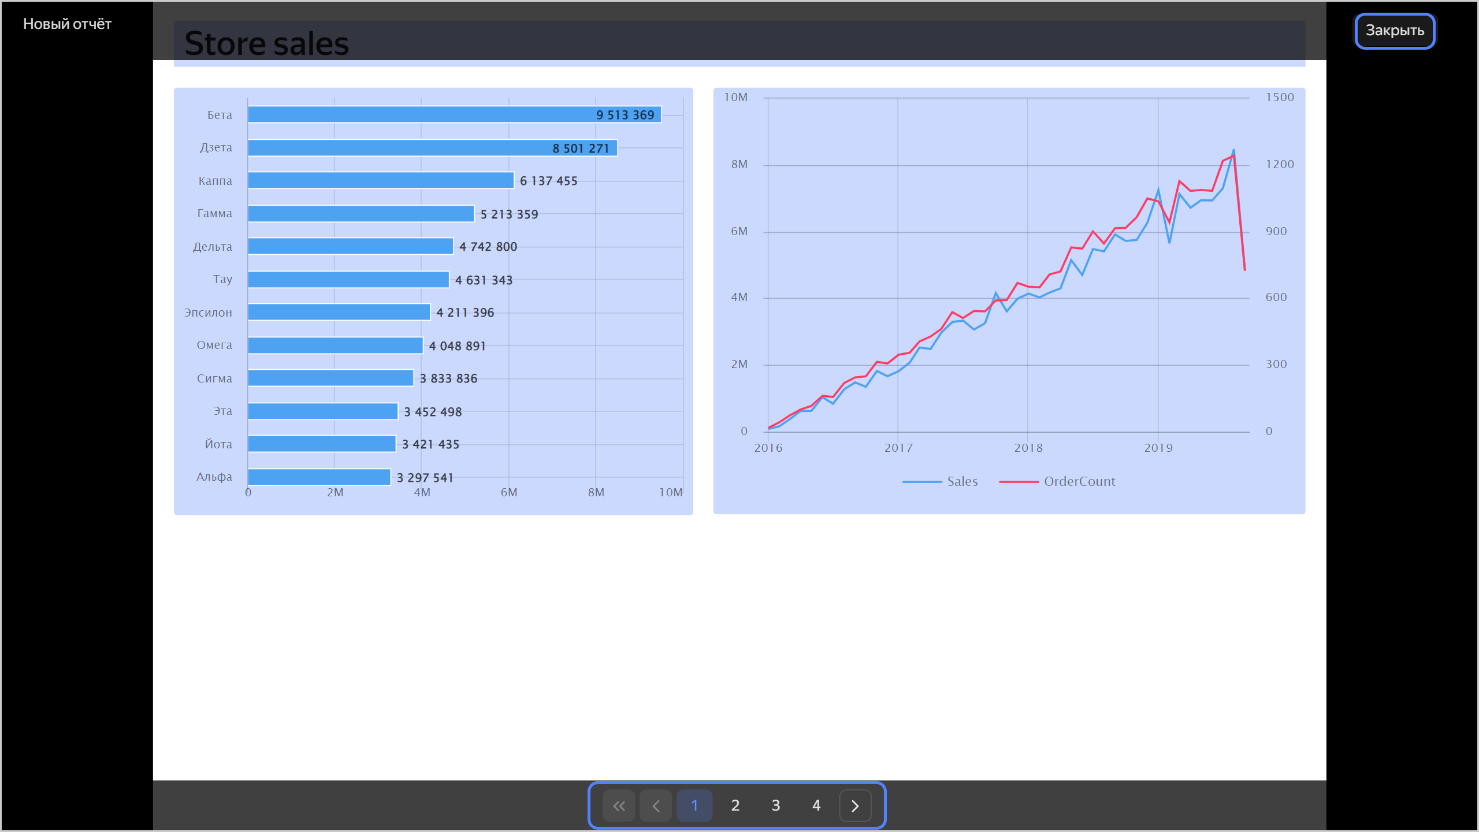1479x832 pixels.
Task: Click the red OrderCount legend line marker
Action: [1019, 481]
